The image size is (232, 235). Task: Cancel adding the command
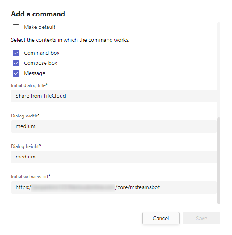click(161, 218)
